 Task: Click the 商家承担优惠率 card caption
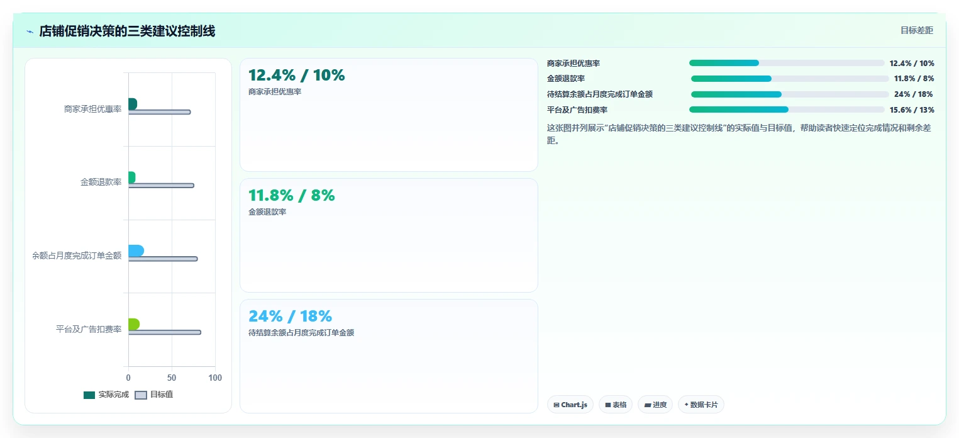(x=275, y=92)
